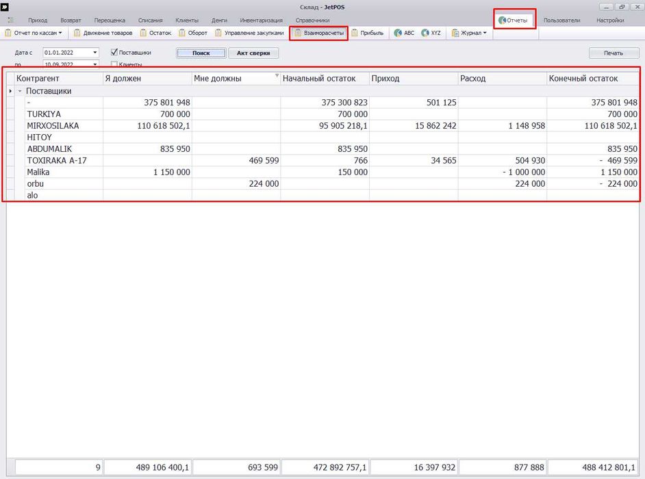Click the - 1 000 000 Расход cell

[503, 172]
